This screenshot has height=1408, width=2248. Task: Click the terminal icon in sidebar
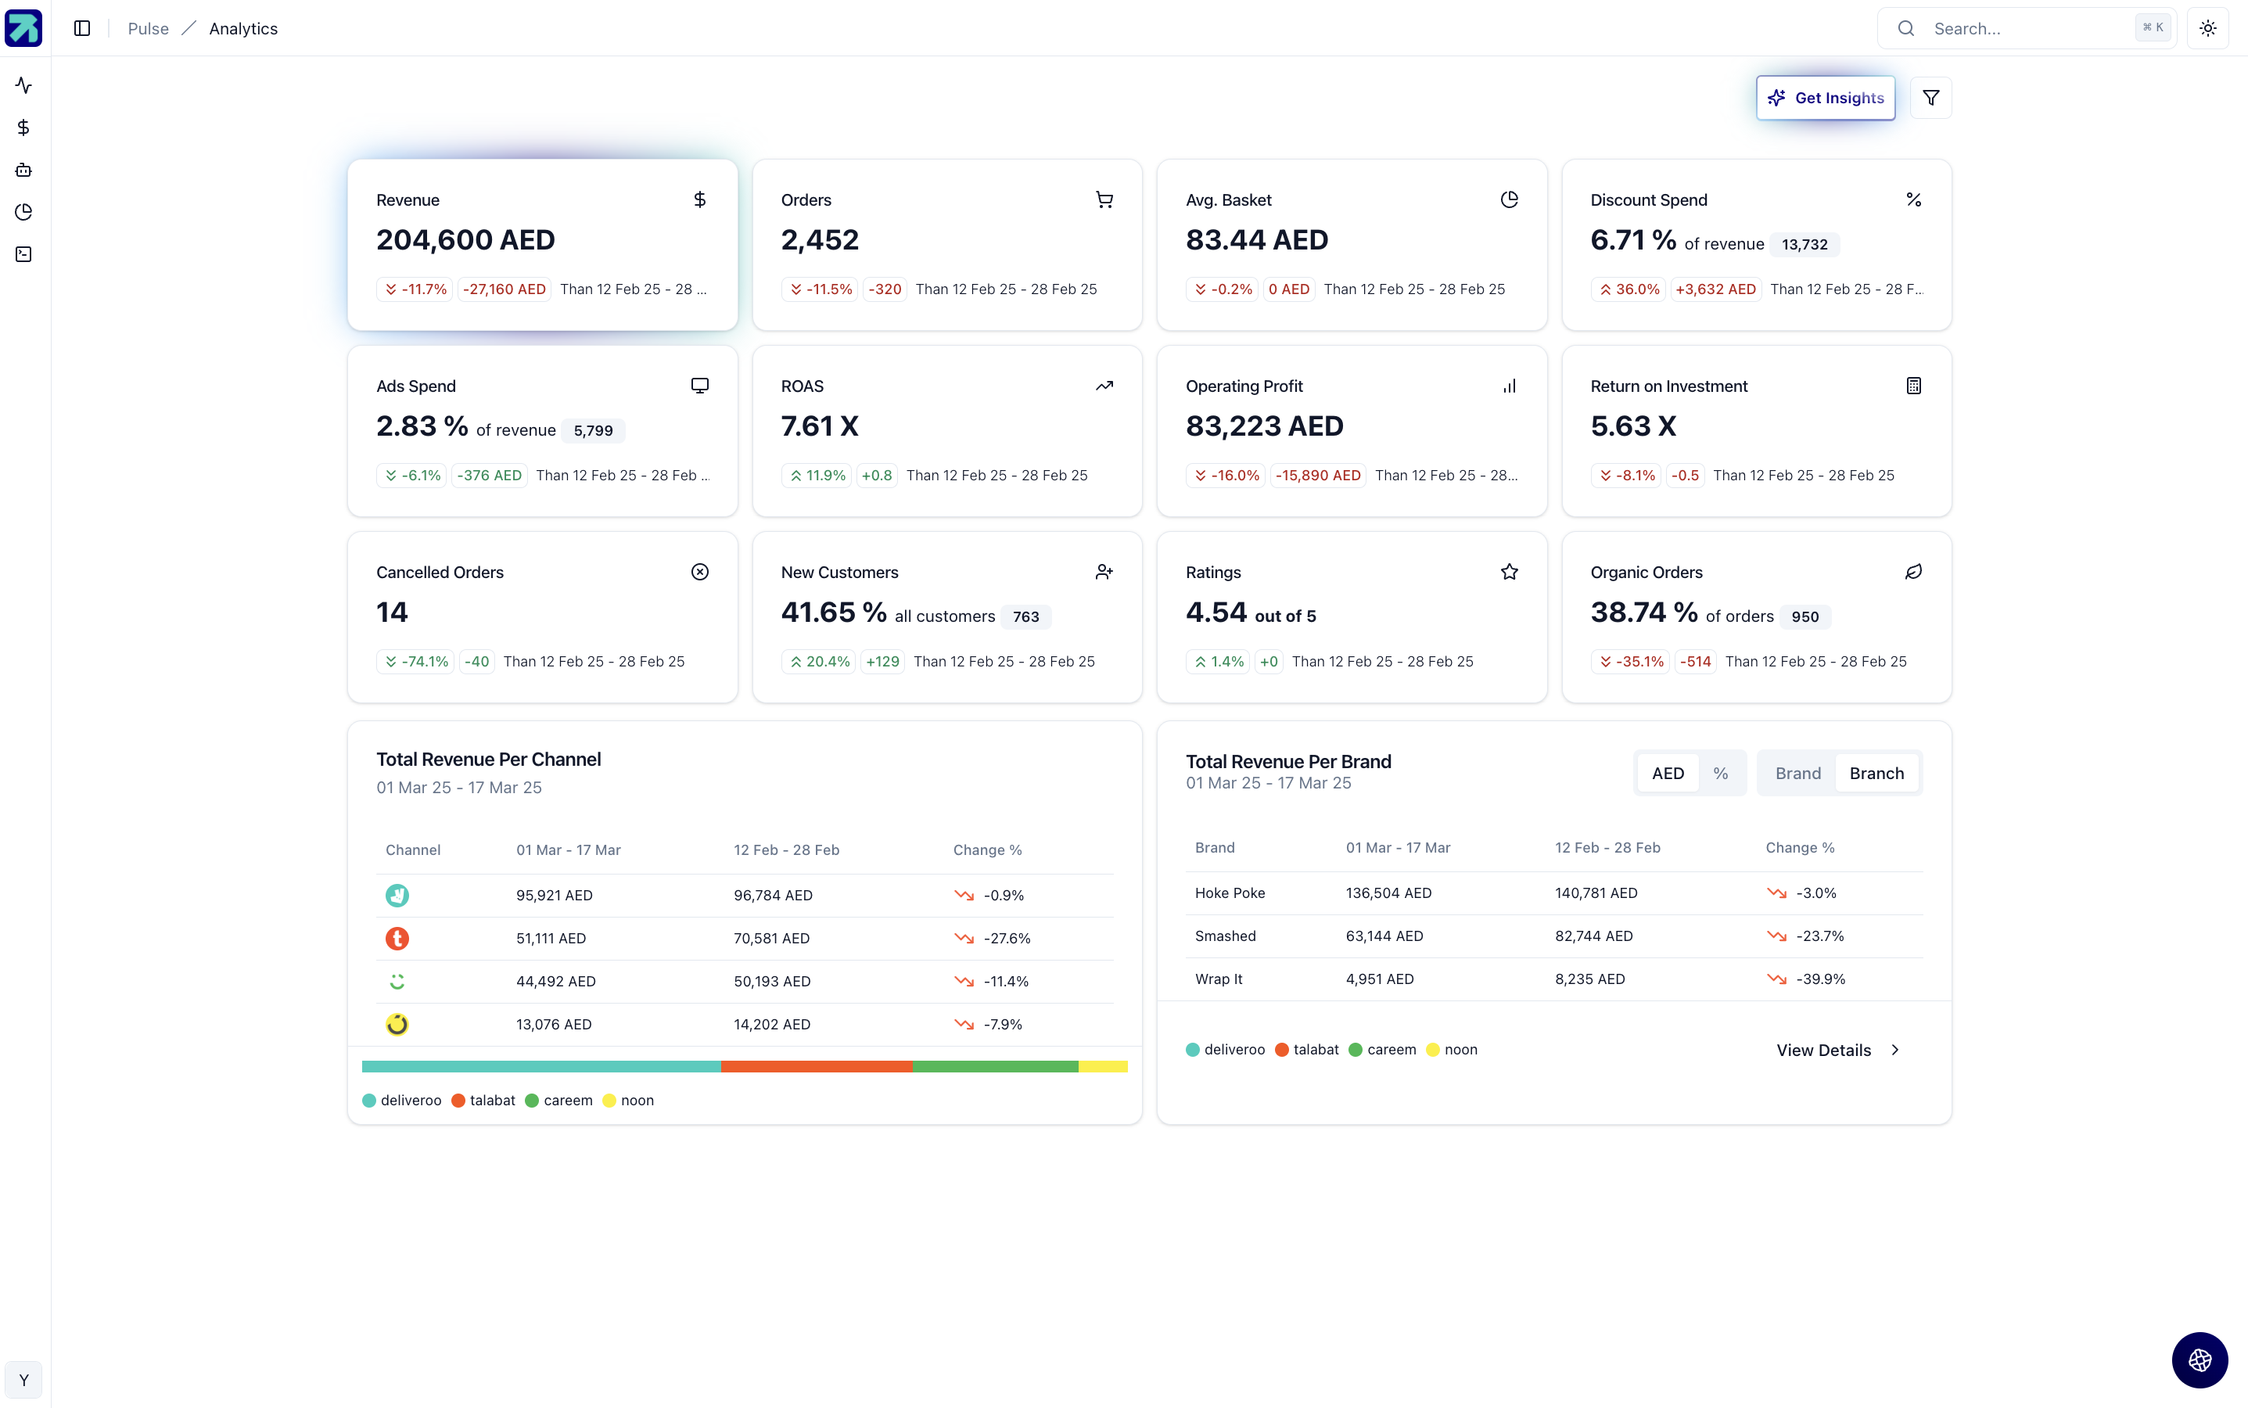pyautogui.click(x=24, y=254)
